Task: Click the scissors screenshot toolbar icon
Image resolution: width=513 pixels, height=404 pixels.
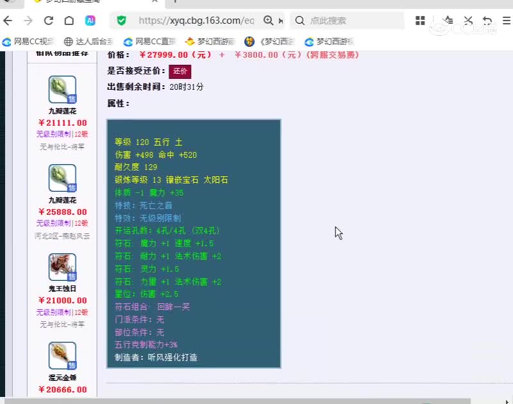Action: 468,21
